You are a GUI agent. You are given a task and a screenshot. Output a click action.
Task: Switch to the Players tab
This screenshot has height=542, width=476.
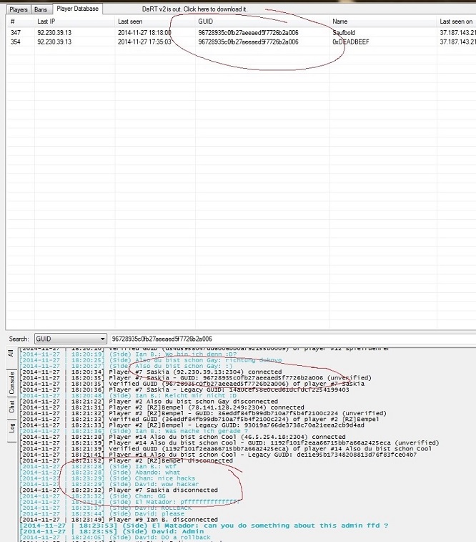point(17,9)
